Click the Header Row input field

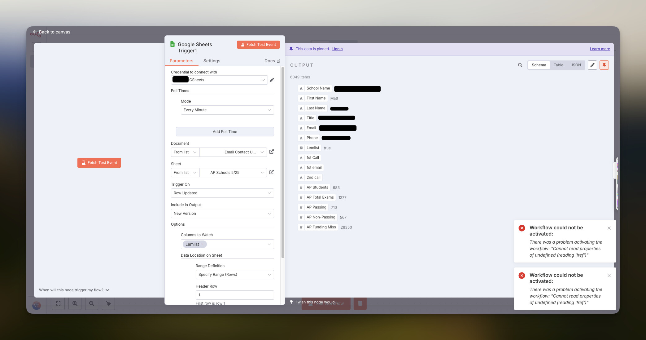point(234,295)
